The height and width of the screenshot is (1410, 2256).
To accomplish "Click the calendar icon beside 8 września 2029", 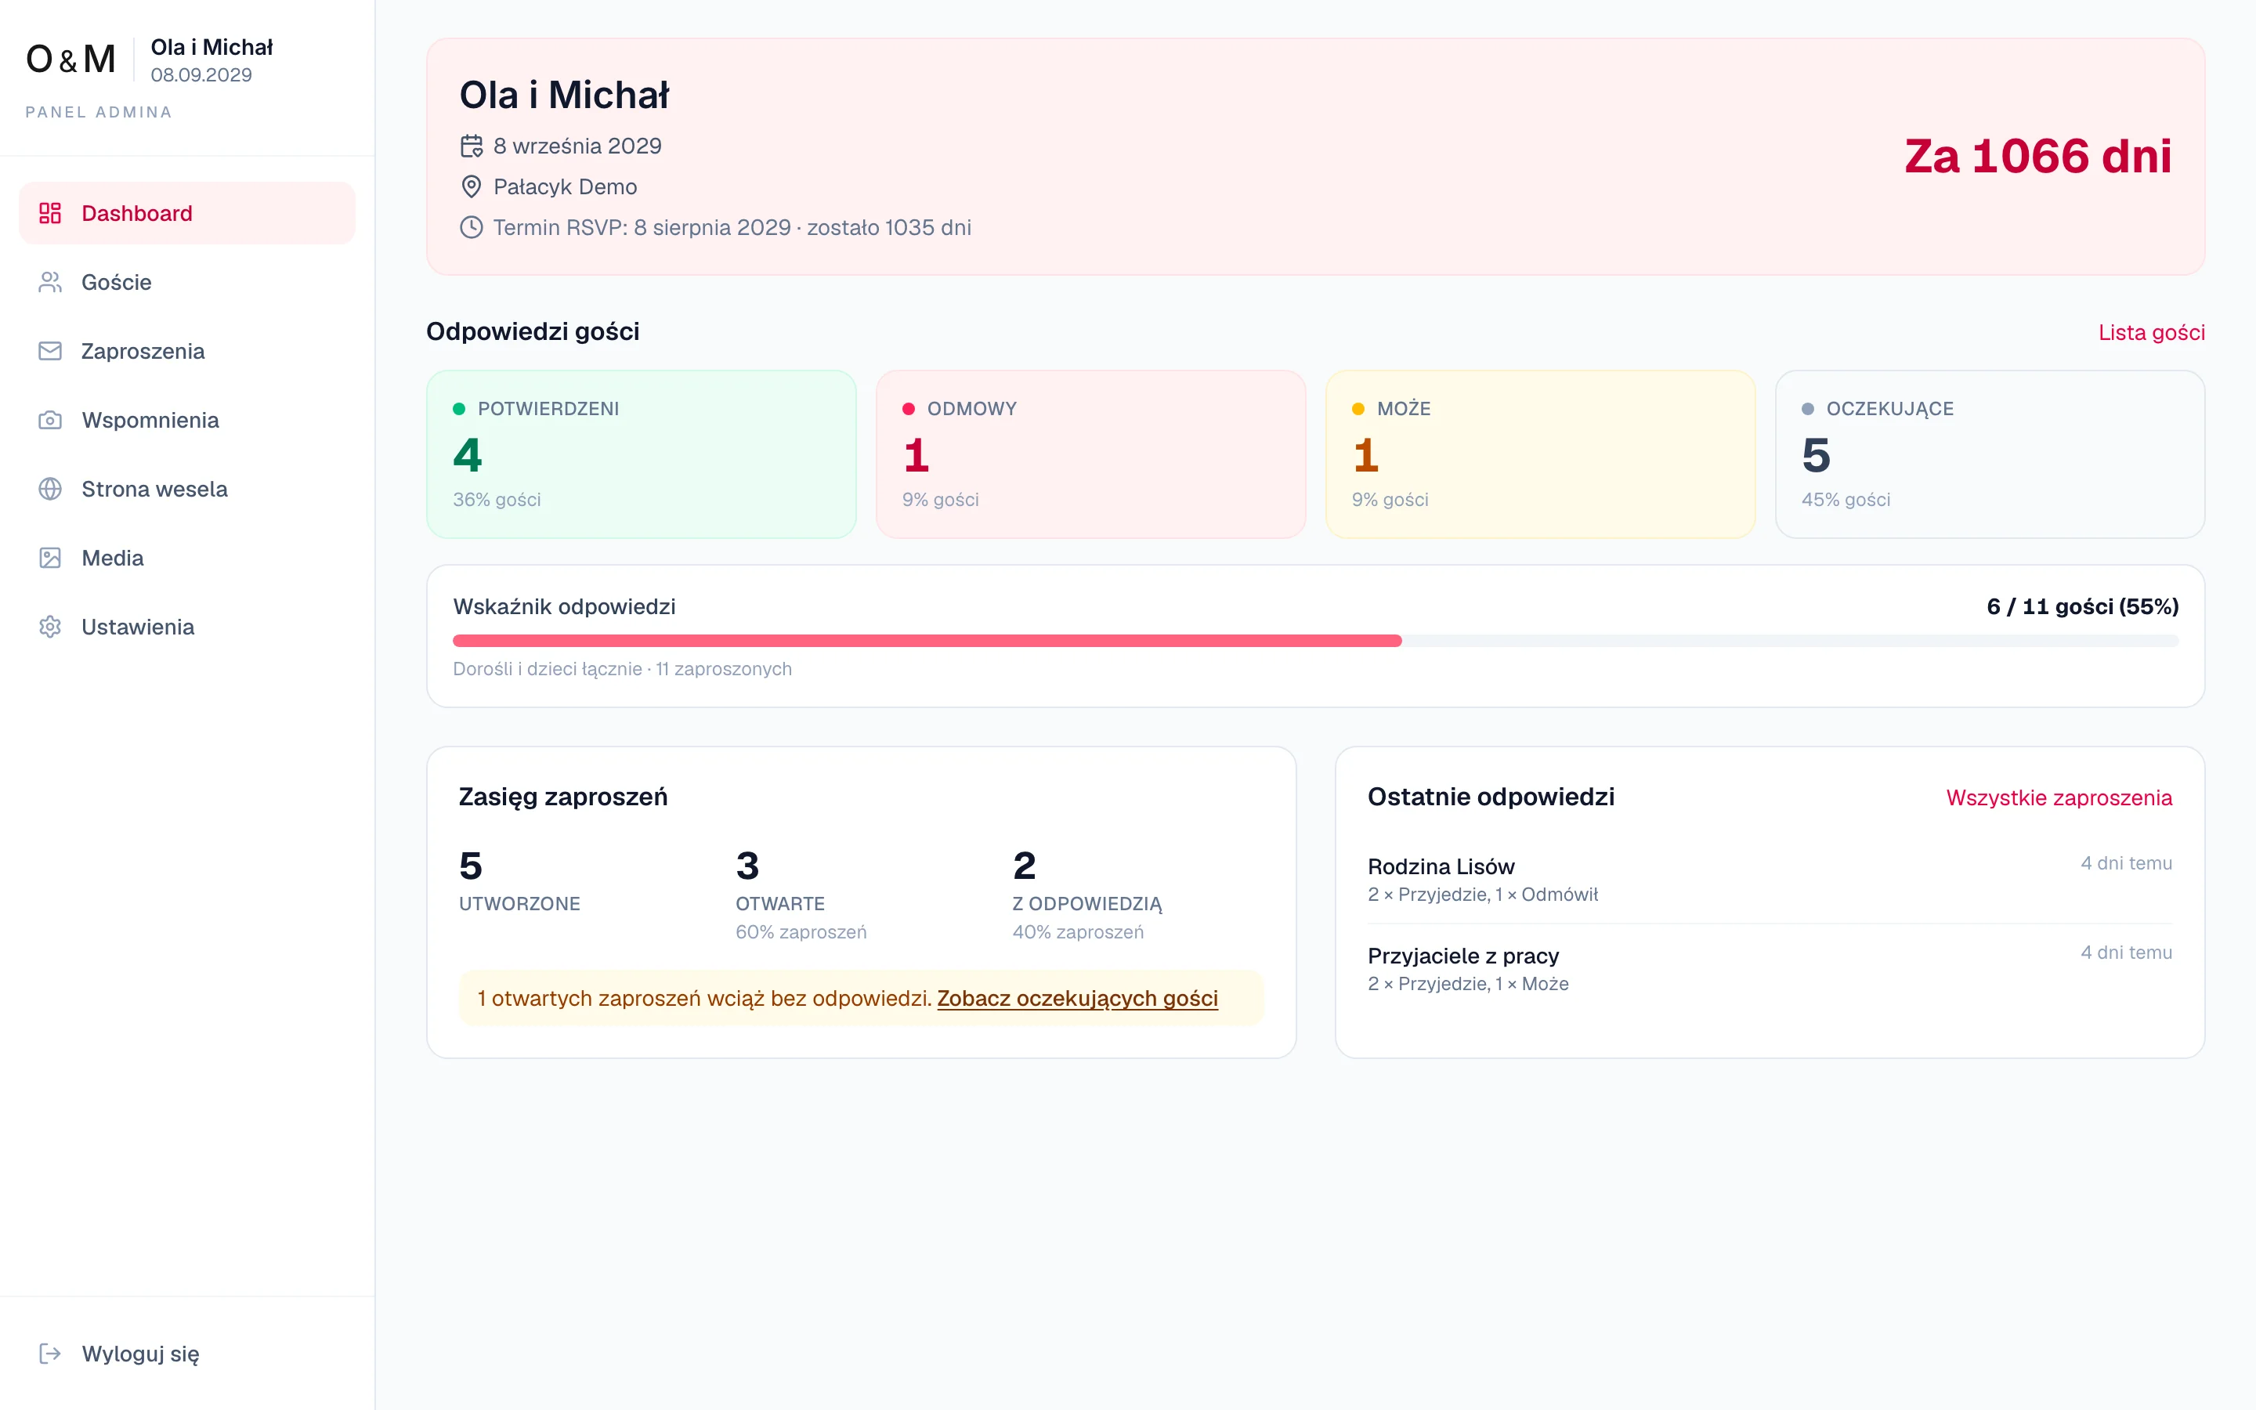I will [x=472, y=146].
